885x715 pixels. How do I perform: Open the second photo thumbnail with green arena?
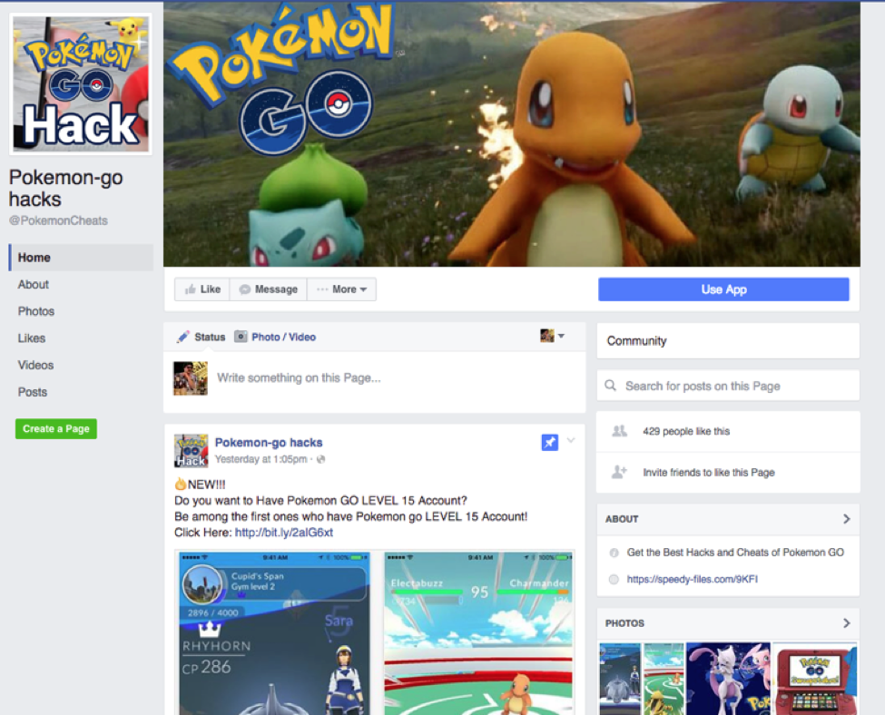click(664, 679)
